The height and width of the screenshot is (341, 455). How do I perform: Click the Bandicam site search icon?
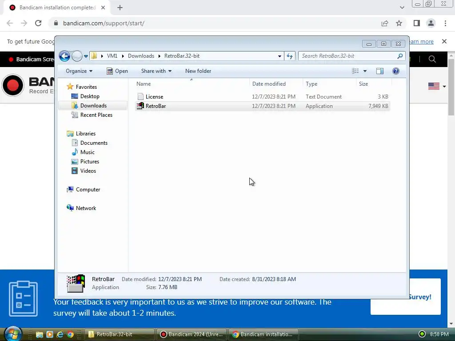point(432,59)
